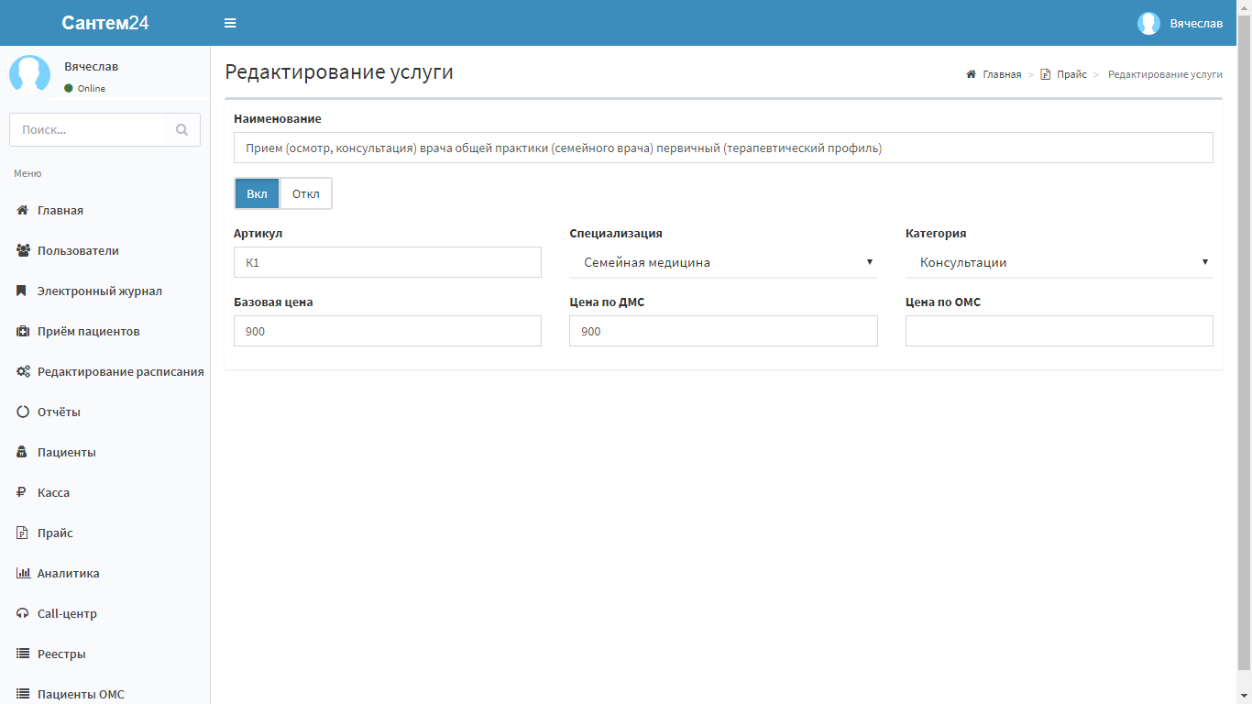Click the empty Цена по ОМС field
1252x704 pixels.
click(x=1059, y=331)
